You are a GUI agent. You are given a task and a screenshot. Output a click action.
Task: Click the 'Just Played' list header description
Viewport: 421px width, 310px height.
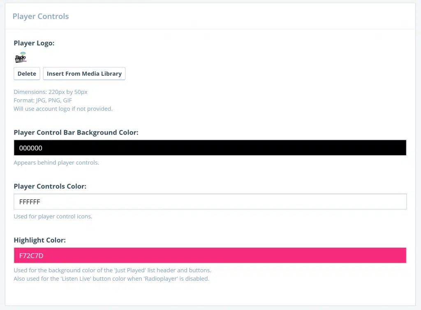tap(112, 270)
